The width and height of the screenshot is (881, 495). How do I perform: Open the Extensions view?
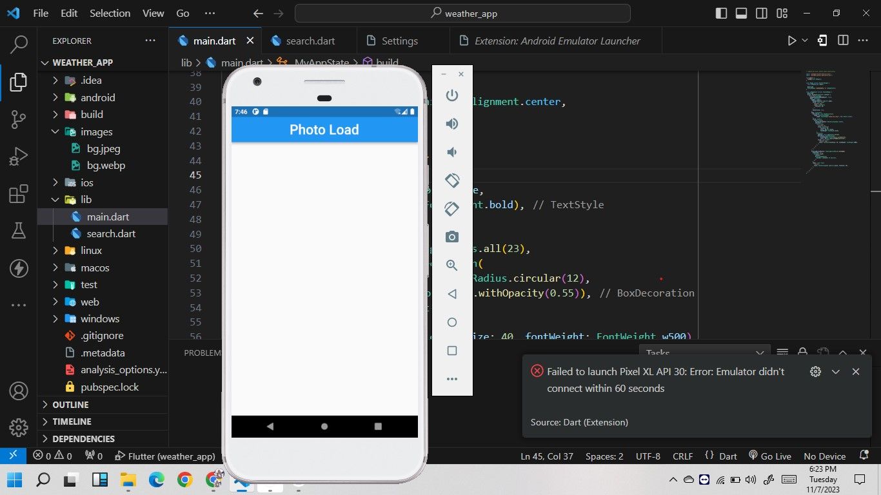pyautogui.click(x=19, y=194)
